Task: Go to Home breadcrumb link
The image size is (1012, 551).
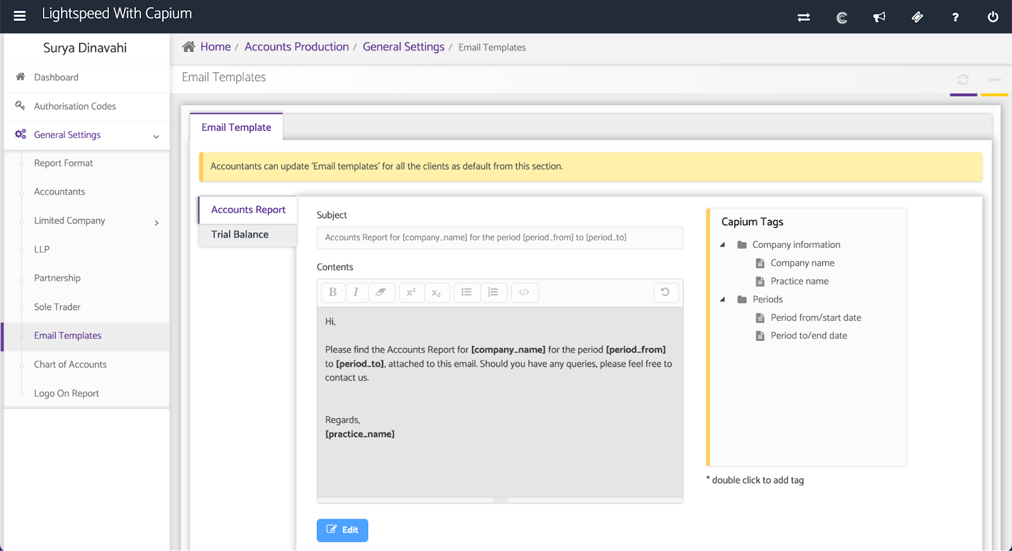Action: coord(216,47)
